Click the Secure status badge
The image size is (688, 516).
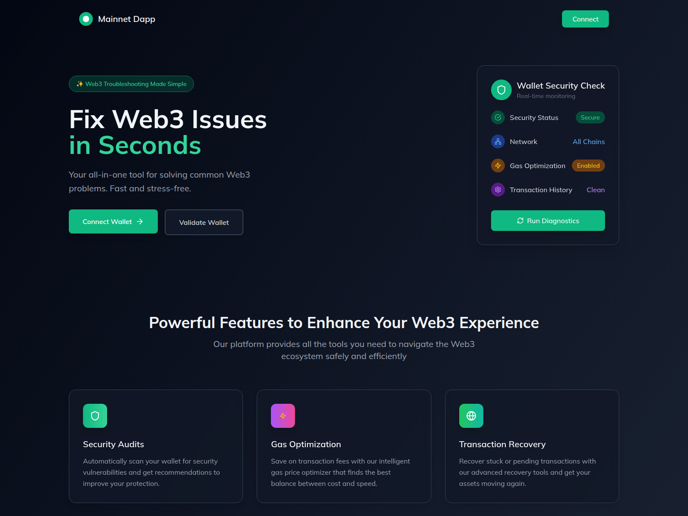tap(590, 117)
